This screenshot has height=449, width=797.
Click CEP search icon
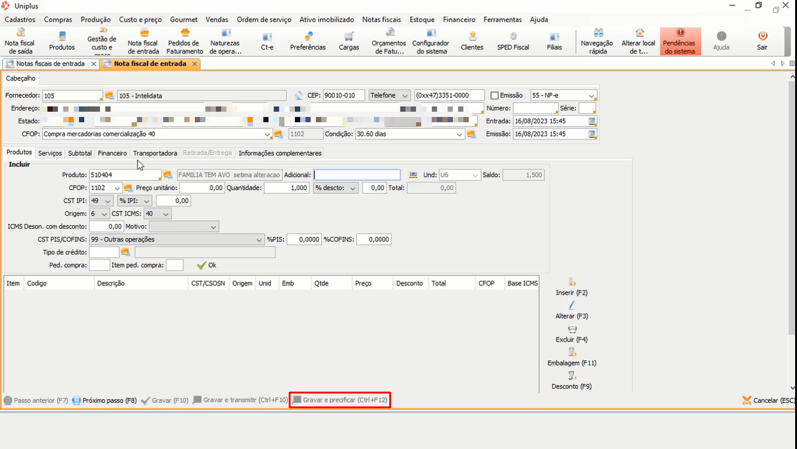[x=299, y=96]
